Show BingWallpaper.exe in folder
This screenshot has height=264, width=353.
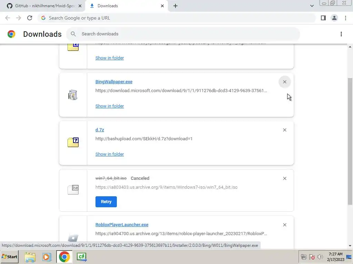point(110,106)
